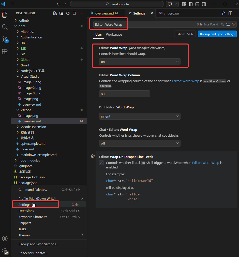Open the Editor Word Wrap dropdown
The width and height of the screenshot is (239, 257).
(x=140, y=62)
